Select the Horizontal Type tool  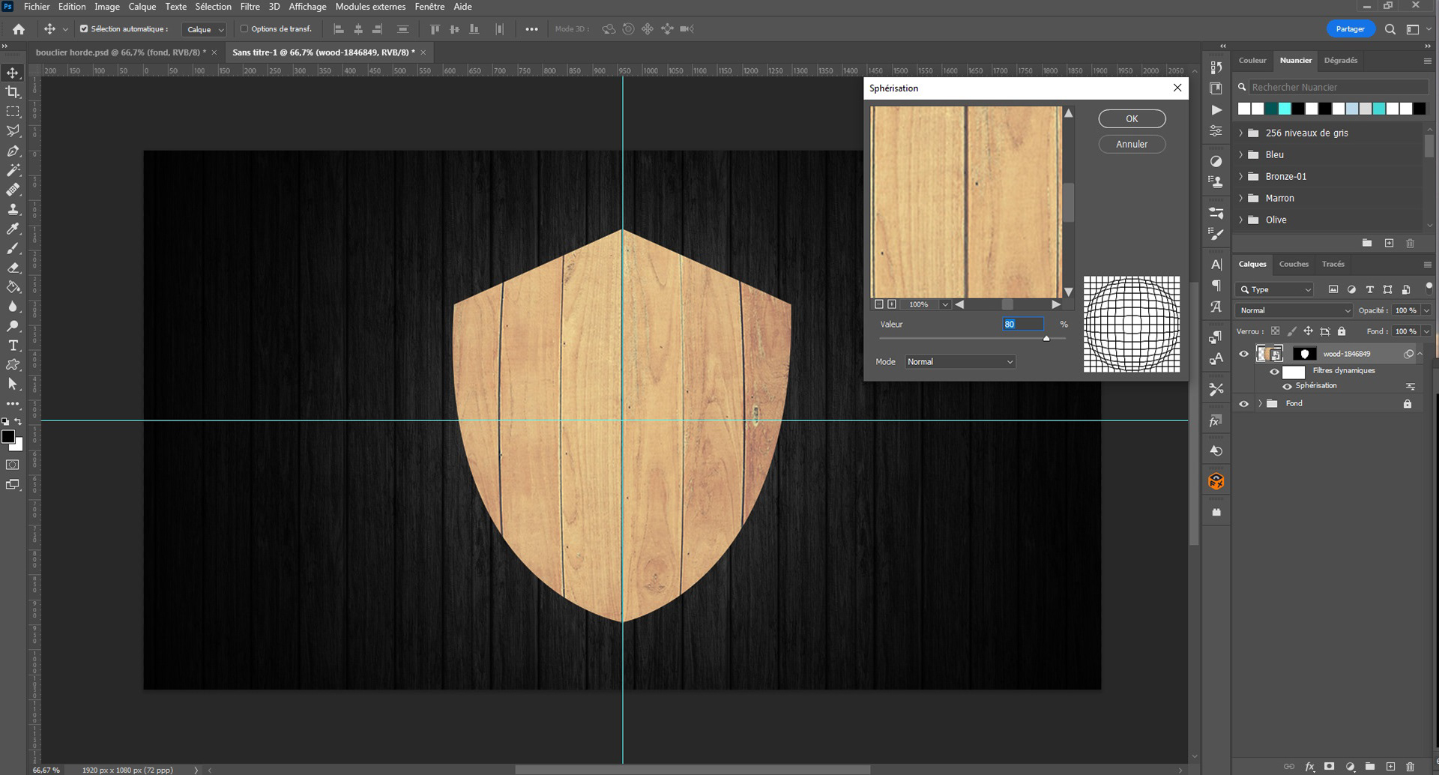pyautogui.click(x=13, y=346)
